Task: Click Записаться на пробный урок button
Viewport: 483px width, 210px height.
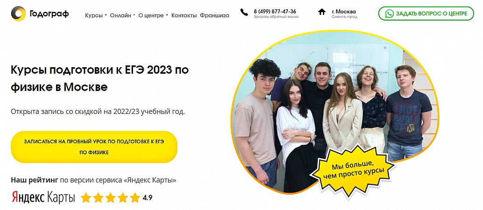Action: tap(94, 147)
